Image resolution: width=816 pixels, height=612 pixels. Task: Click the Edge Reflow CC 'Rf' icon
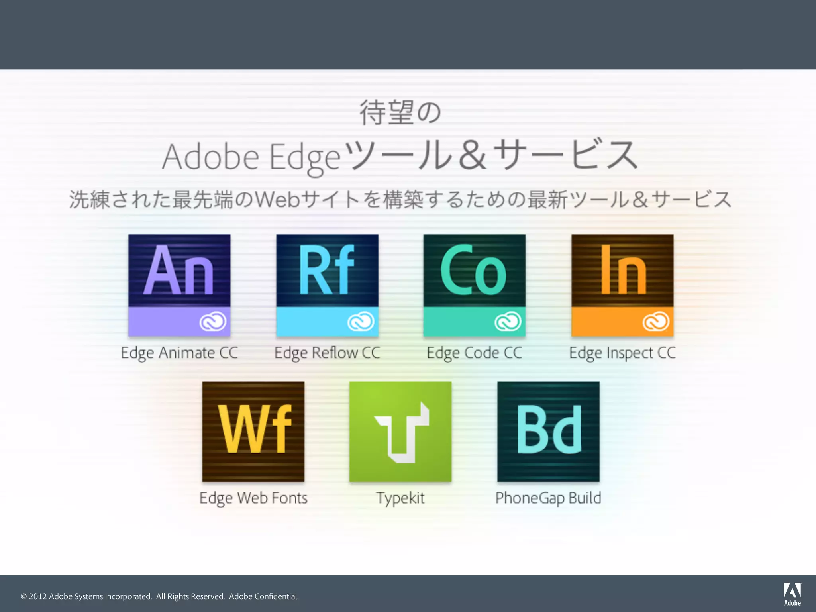[328, 285]
